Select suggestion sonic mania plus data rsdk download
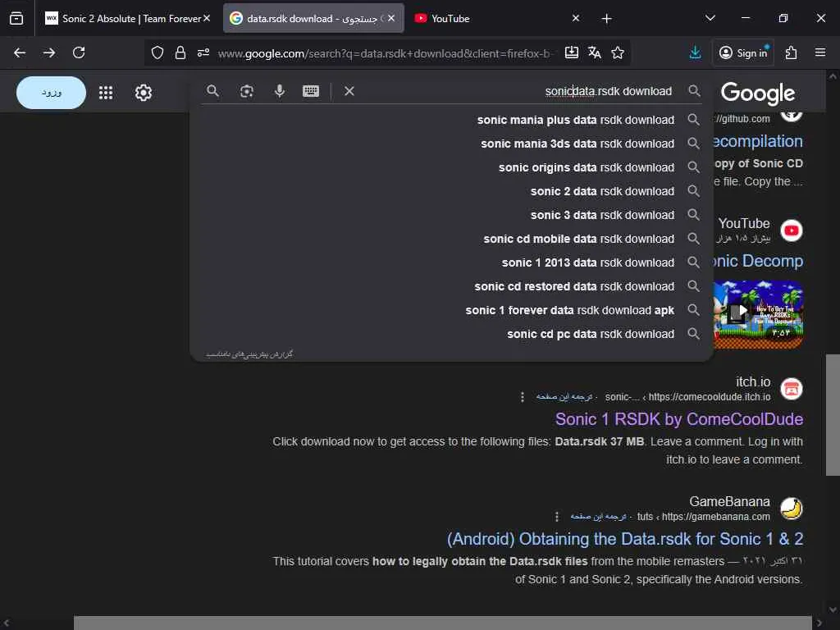 [450, 120]
